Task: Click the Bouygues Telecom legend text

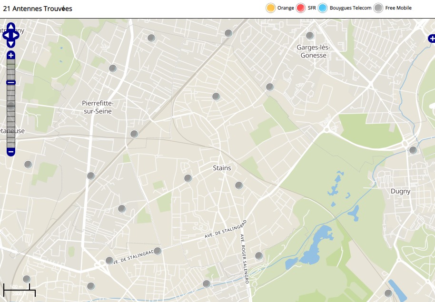Action: tap(350, 8)
